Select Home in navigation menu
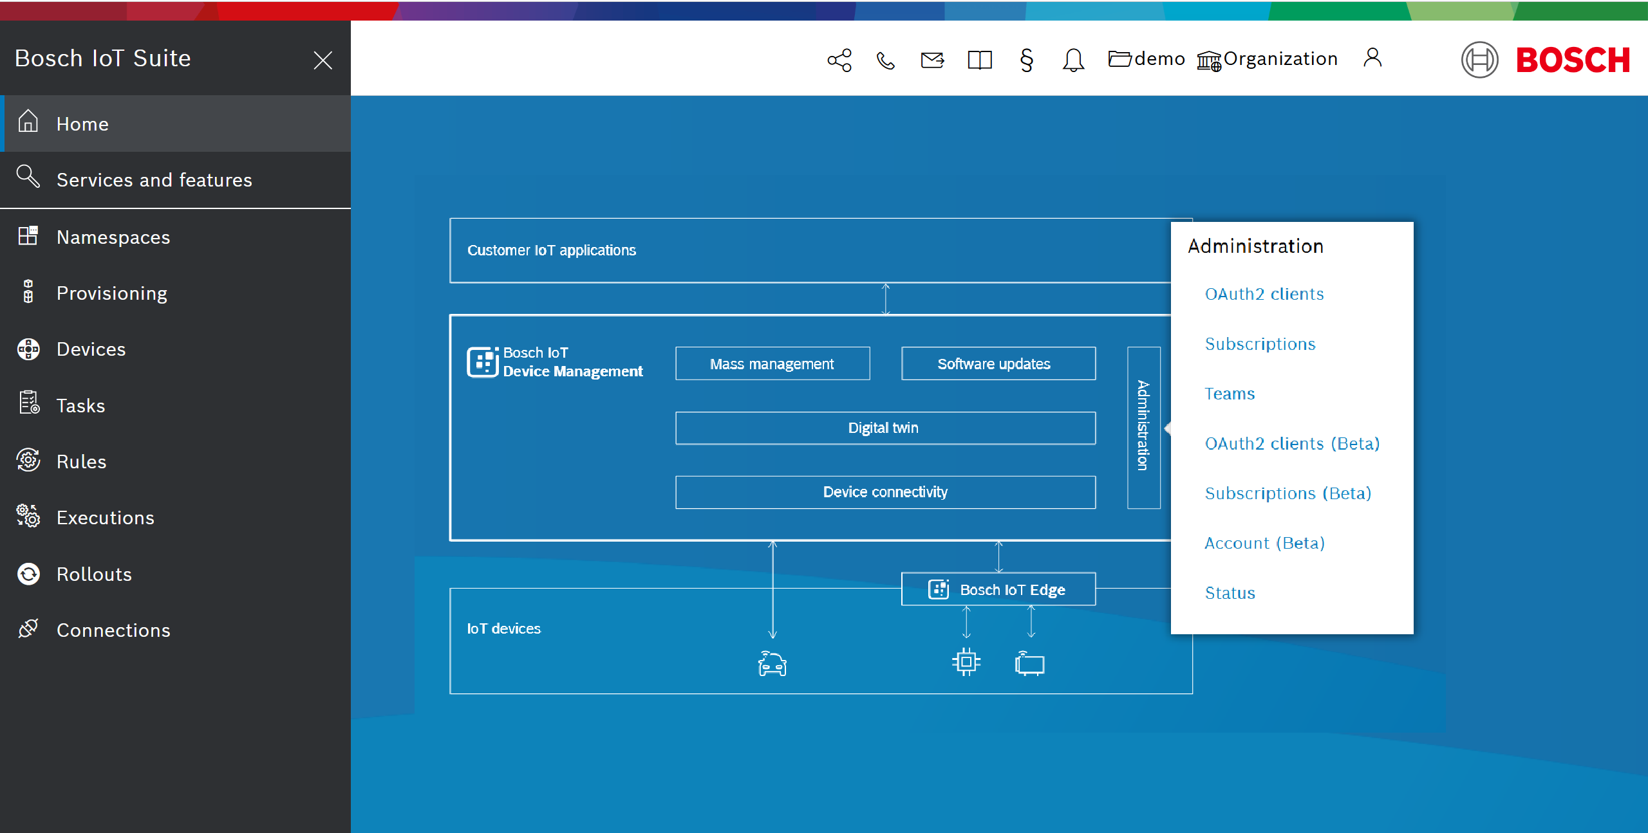The image size is (1648, 833). pos(175,124)
